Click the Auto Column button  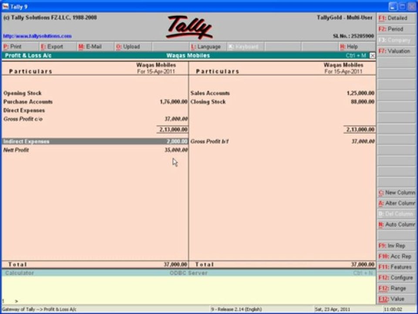396,225
